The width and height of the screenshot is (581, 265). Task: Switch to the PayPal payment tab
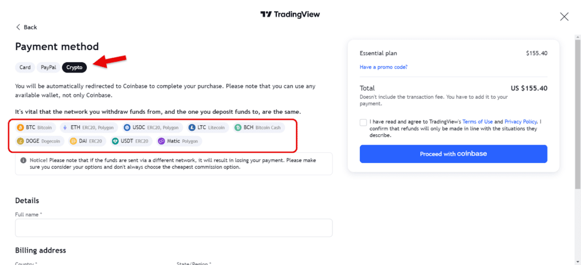48,67
